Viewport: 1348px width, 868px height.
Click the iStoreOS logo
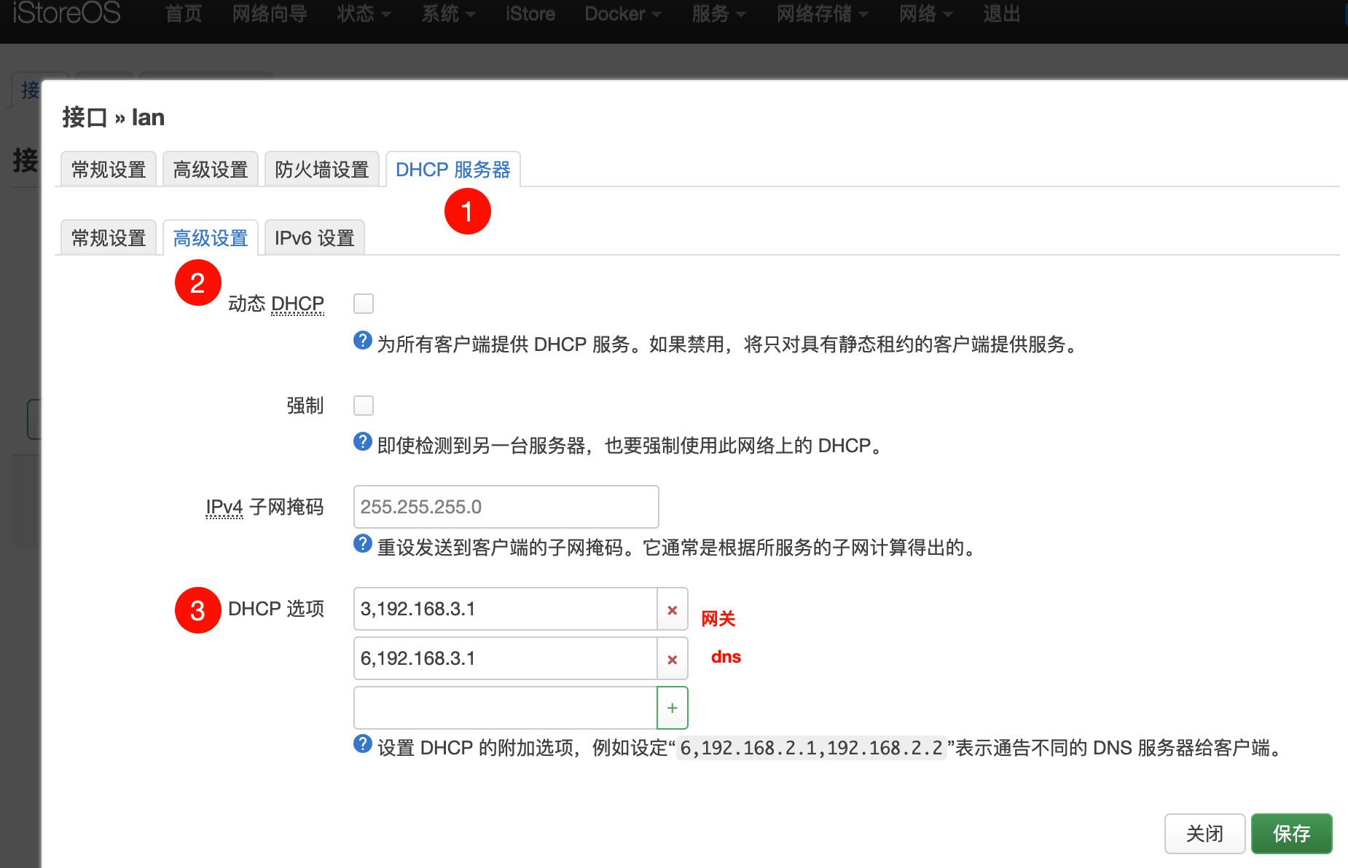pyautogui.click(x=66, y=13)
